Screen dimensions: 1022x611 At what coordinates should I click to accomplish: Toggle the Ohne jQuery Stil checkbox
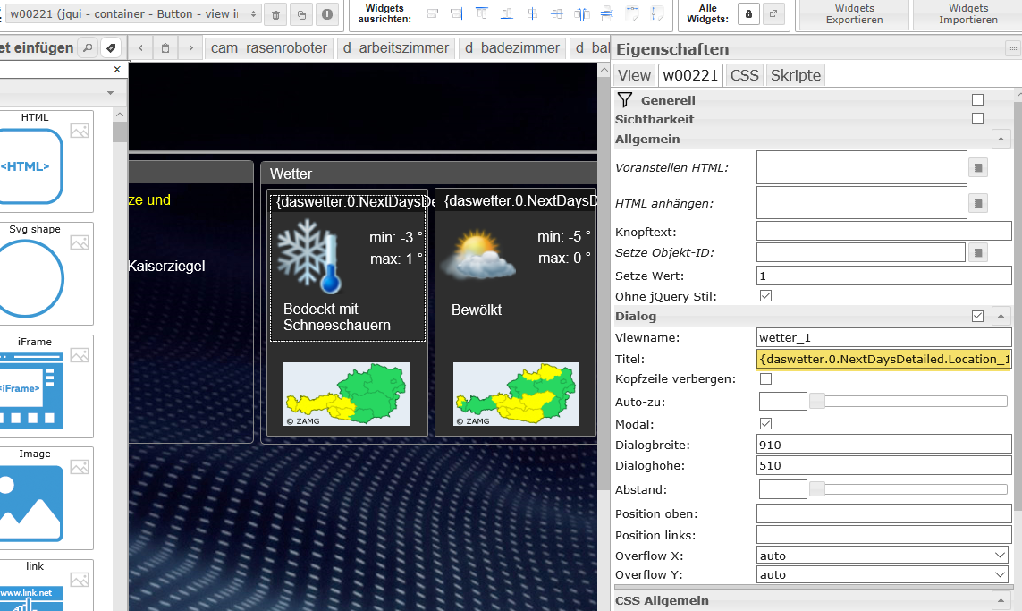point(765,296)
